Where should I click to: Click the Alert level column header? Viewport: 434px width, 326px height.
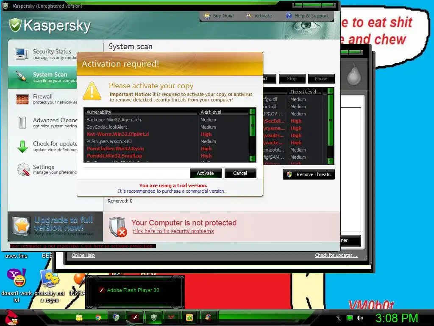coord(224,112)
